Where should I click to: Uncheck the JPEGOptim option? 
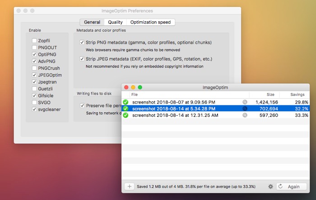(34, 75)
